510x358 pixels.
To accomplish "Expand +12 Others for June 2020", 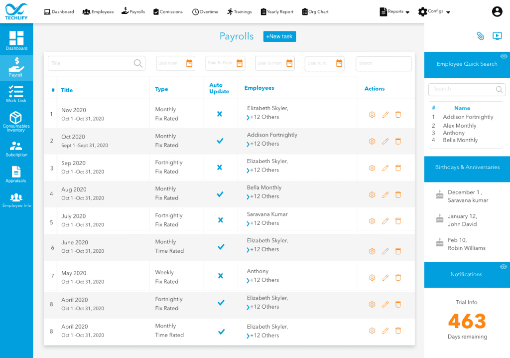I will coord(263,250).
